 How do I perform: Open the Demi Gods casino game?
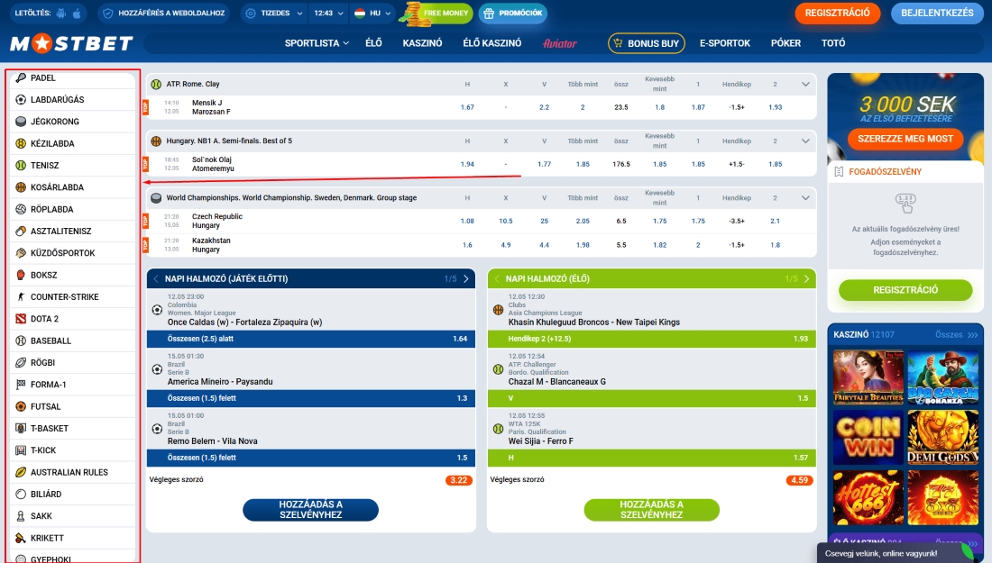click(x=942, y=437)
